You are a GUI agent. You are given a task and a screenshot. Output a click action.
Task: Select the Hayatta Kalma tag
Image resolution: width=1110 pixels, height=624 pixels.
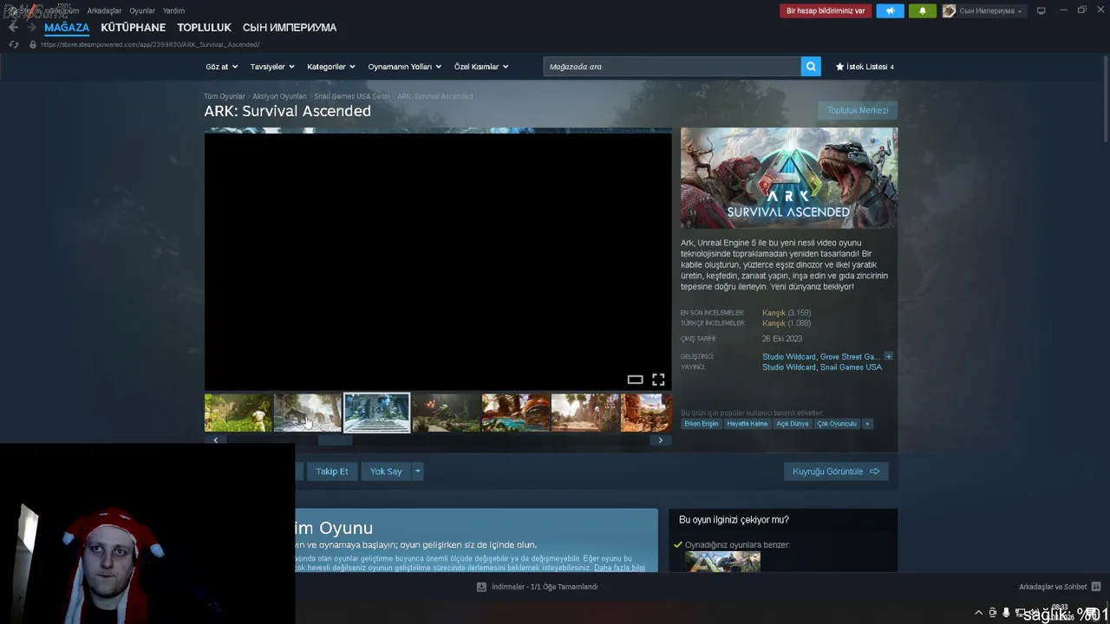point(748,424)
